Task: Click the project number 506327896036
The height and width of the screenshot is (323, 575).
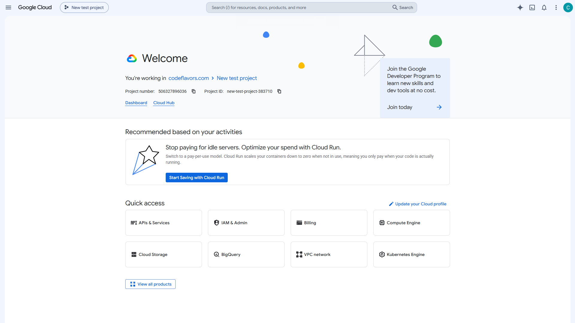Action: 173,91
